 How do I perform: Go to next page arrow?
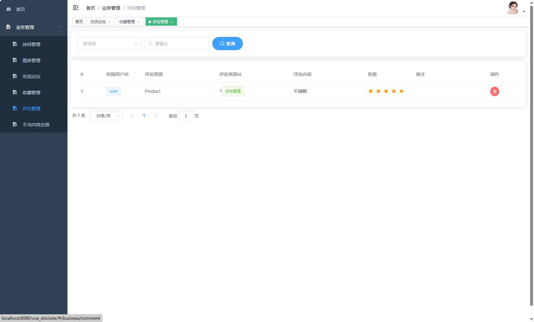(x=156, y=116)
